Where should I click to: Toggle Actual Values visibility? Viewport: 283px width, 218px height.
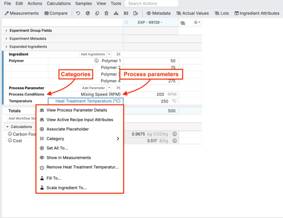(x=192, y=13)
